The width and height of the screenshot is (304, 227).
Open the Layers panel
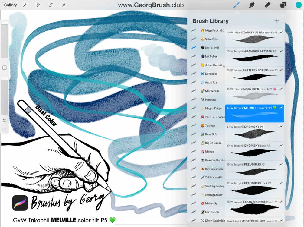pyautogui.click(x=283, y=5)
